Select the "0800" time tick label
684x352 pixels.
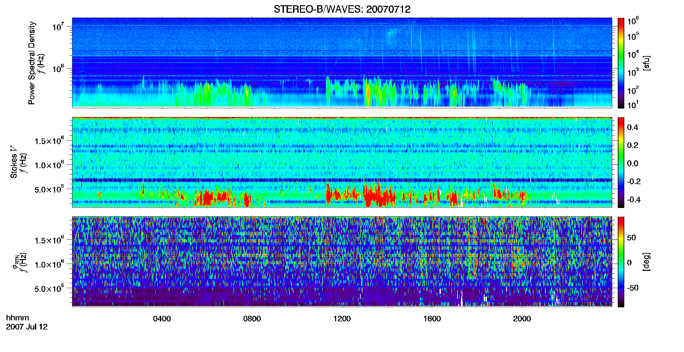pyautogui.click(x=252, y=318)
